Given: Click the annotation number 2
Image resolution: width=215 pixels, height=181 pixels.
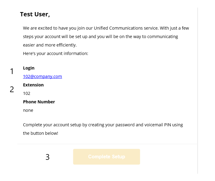Looking at the screenshot, I should pyautogui.click(x=12, y=89).
